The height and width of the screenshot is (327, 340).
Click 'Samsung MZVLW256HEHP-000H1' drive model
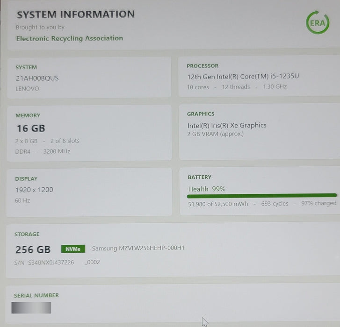coord(138,248)
